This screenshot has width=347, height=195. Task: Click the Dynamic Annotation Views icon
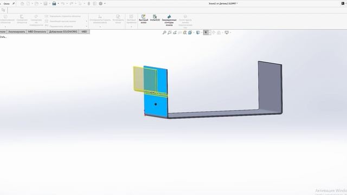185,32
